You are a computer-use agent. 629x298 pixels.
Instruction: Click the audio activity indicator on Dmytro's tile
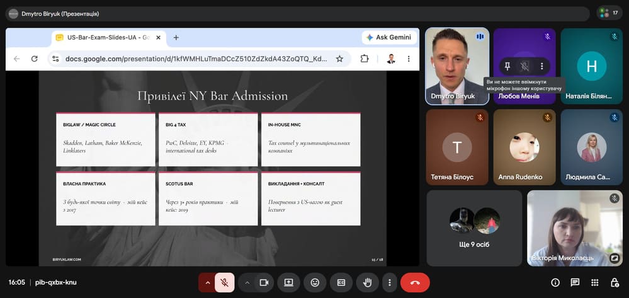coord(480,37)
